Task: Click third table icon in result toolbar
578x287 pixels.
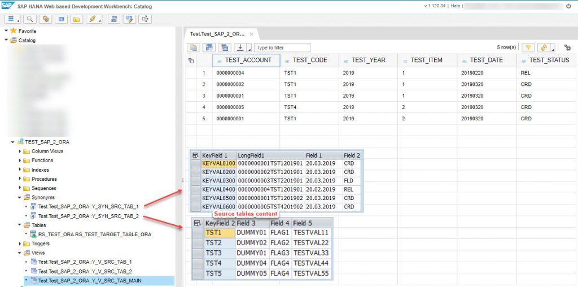Action: coord(225,47)
